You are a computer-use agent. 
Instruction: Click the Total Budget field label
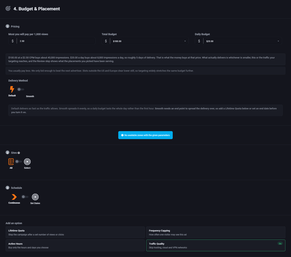tap(109, 34)
